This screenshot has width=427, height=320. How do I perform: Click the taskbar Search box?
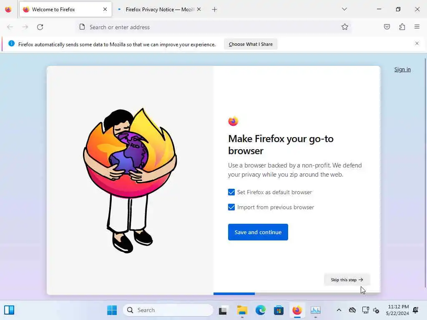[168, 310]
